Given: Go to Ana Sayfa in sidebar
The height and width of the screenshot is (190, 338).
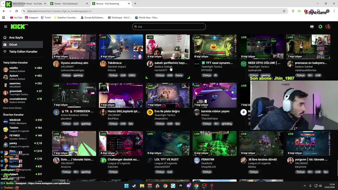Looking at the screenshot, I should tap(16, 37).
